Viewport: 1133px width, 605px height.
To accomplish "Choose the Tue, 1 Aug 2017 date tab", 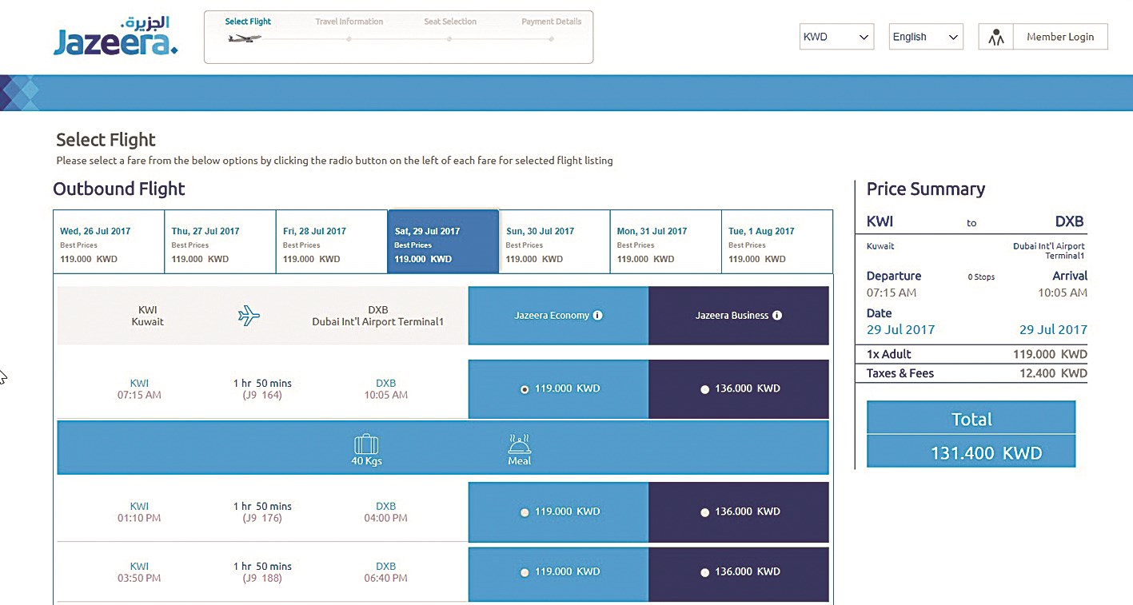I will click(776, 242).
